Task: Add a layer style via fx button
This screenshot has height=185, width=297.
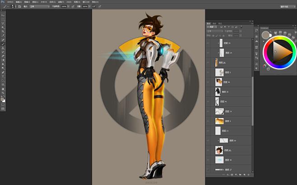Action: pos(228,175)
